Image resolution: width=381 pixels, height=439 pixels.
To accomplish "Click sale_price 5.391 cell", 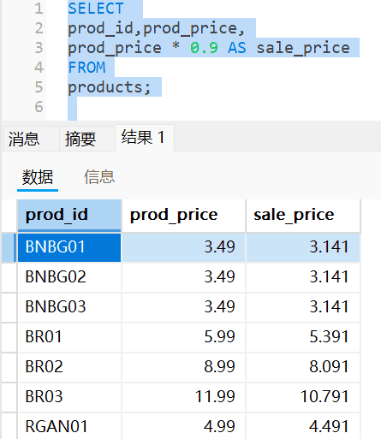I will coord(303,337).
